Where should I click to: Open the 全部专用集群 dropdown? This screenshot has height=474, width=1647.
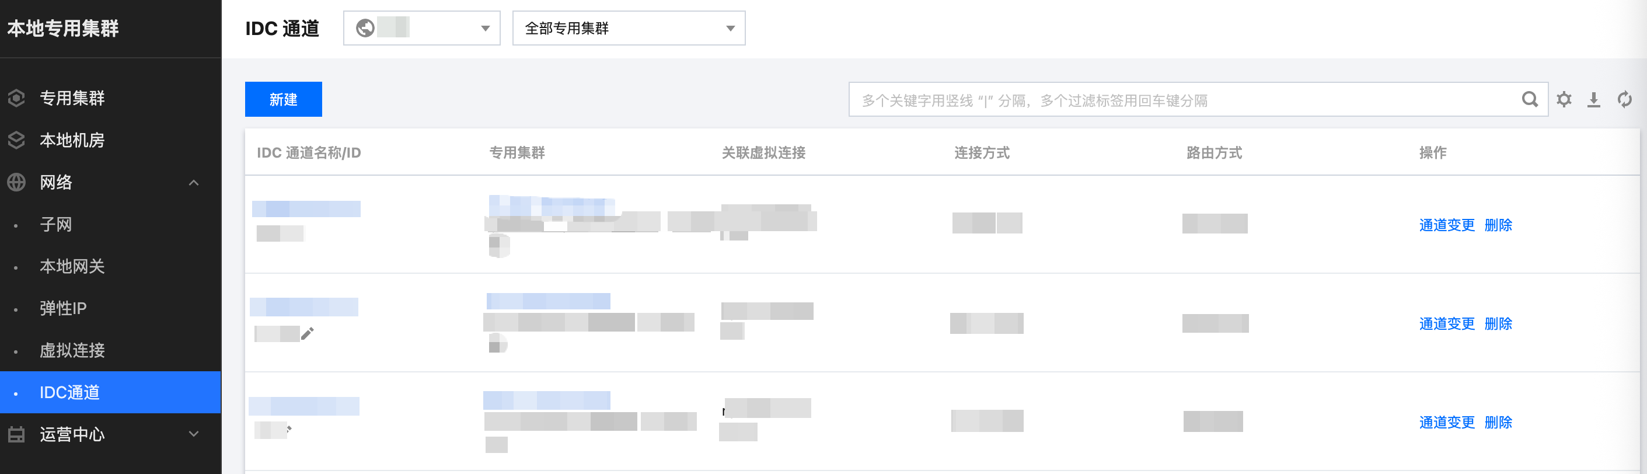[629, 28]
